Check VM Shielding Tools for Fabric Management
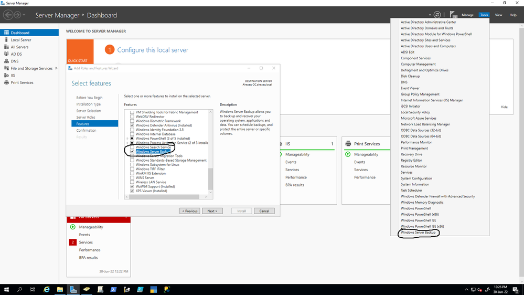Viewport: 524px width, 295px height. pos(132,112)
